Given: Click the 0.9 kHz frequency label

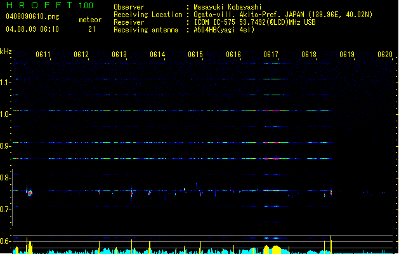Looking at the screenshot, I should [x=5, y=146].
